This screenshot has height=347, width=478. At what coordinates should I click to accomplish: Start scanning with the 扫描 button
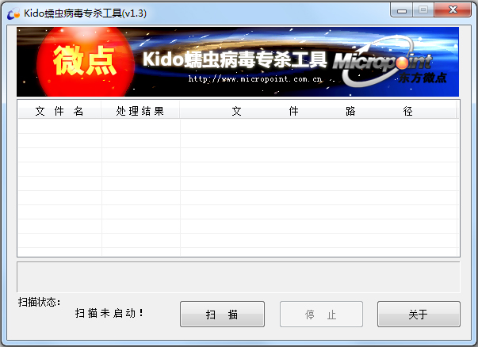(x=222, y=314)
